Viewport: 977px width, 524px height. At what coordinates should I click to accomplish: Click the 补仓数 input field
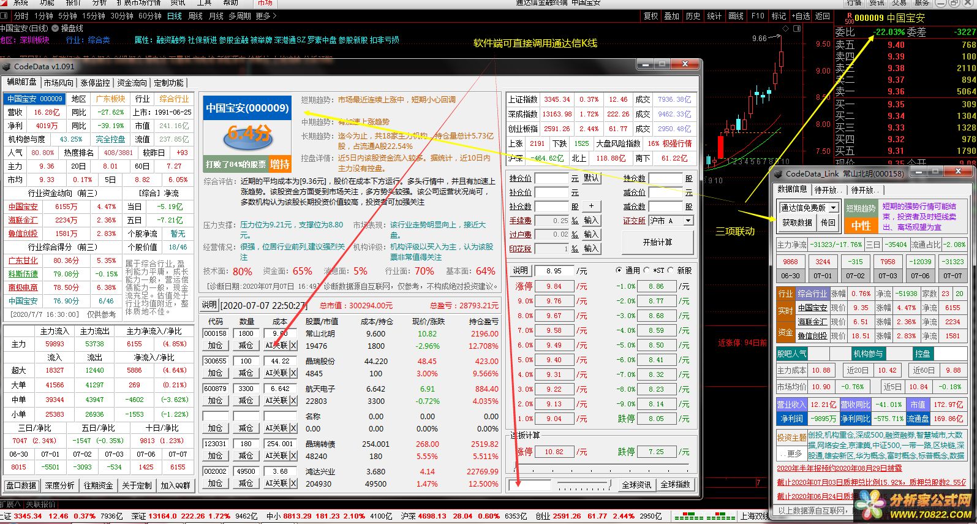click(553, 207)
